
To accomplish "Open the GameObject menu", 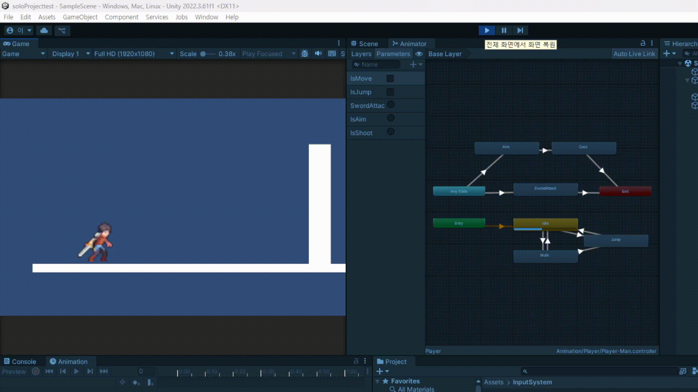I will (80, 17).
